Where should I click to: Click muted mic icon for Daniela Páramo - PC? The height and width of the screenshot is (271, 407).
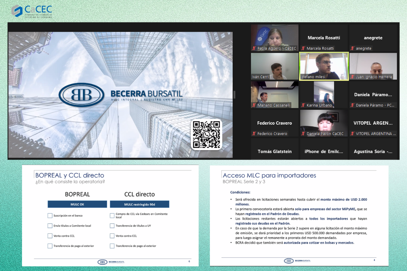point(352,105)
